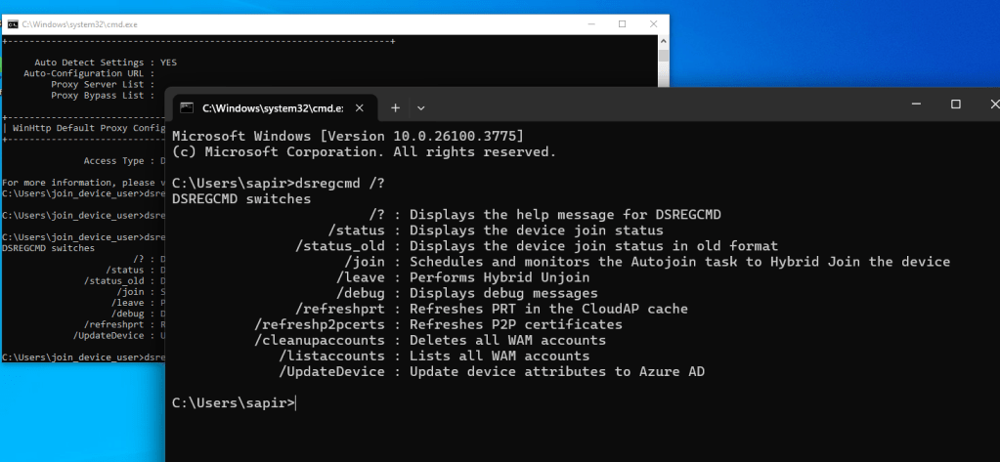The width and height of the screenshot is (1000, 462).
Task: Click the terminal icon on the front tab
Action: (x=189, y=107)
